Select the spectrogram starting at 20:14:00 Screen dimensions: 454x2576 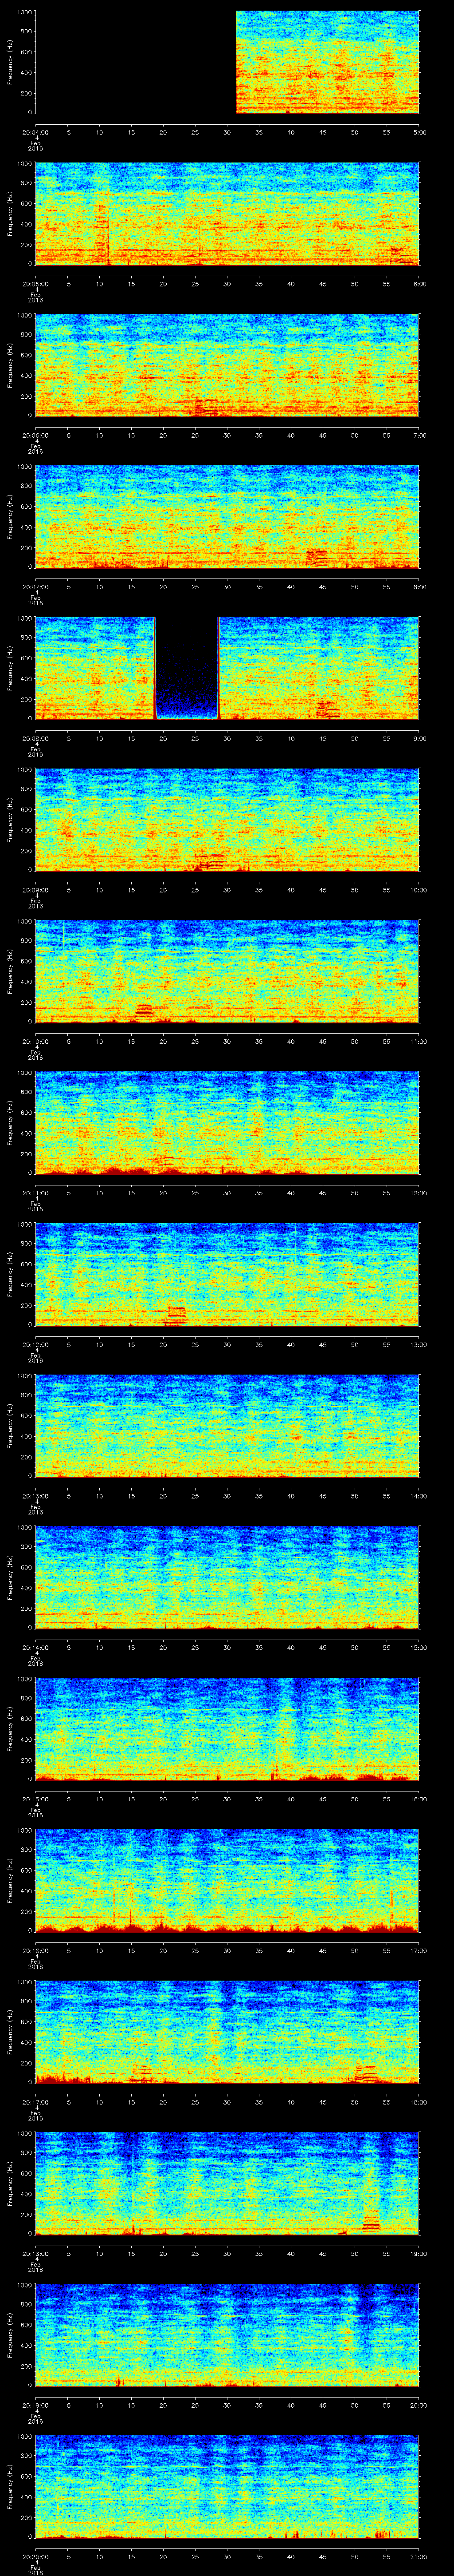click(x=227, y=1577)
